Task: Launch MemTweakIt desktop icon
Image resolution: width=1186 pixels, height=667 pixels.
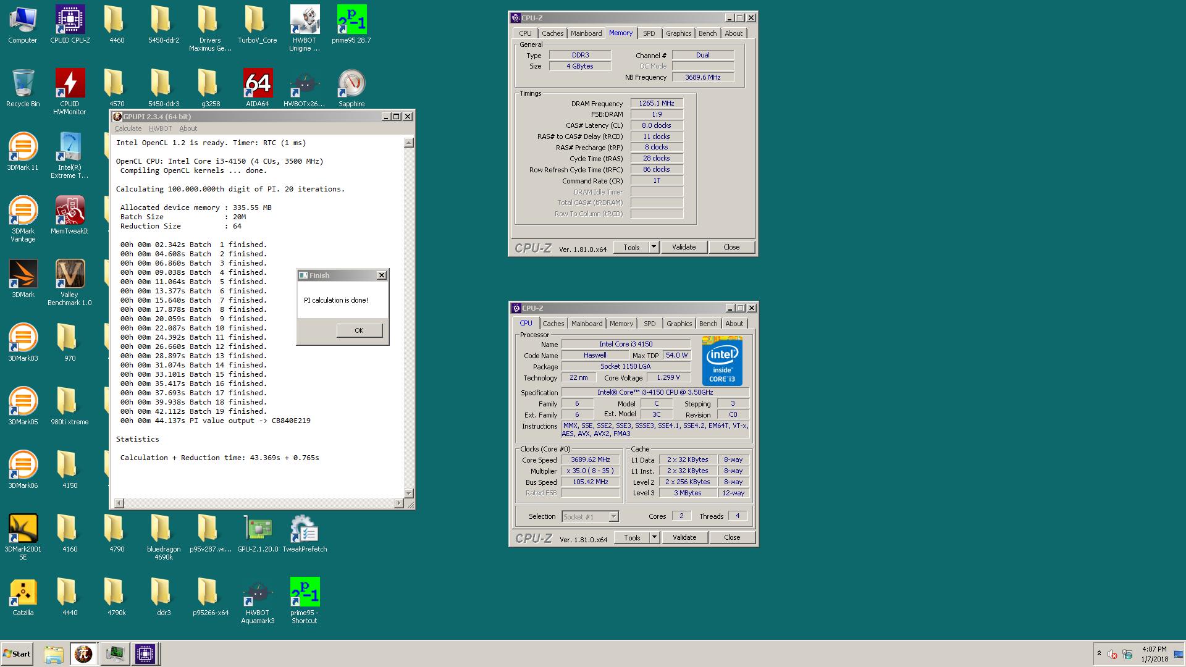Action: [x=70, y=215]
